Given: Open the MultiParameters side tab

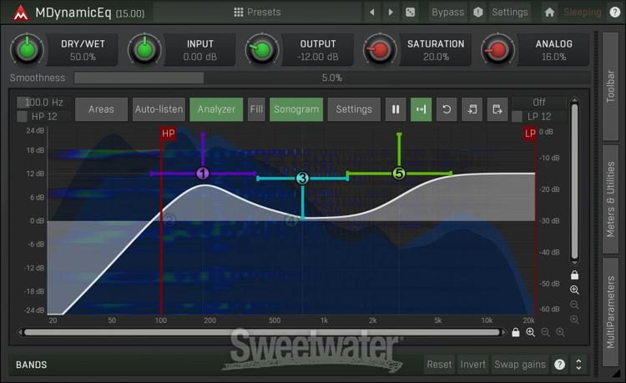Looking at the screenshot, I should (611, 312).
